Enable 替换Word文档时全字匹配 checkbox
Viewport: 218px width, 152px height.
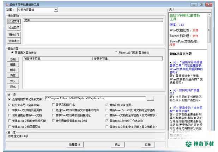point(107,115)
